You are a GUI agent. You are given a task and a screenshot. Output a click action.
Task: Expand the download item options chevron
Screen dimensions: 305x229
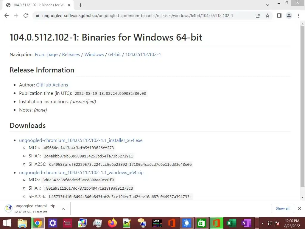(63, 208)
